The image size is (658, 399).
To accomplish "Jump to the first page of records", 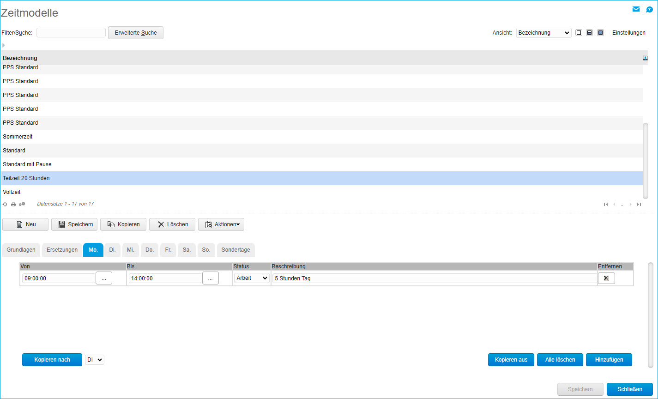I will click(606, 205).
